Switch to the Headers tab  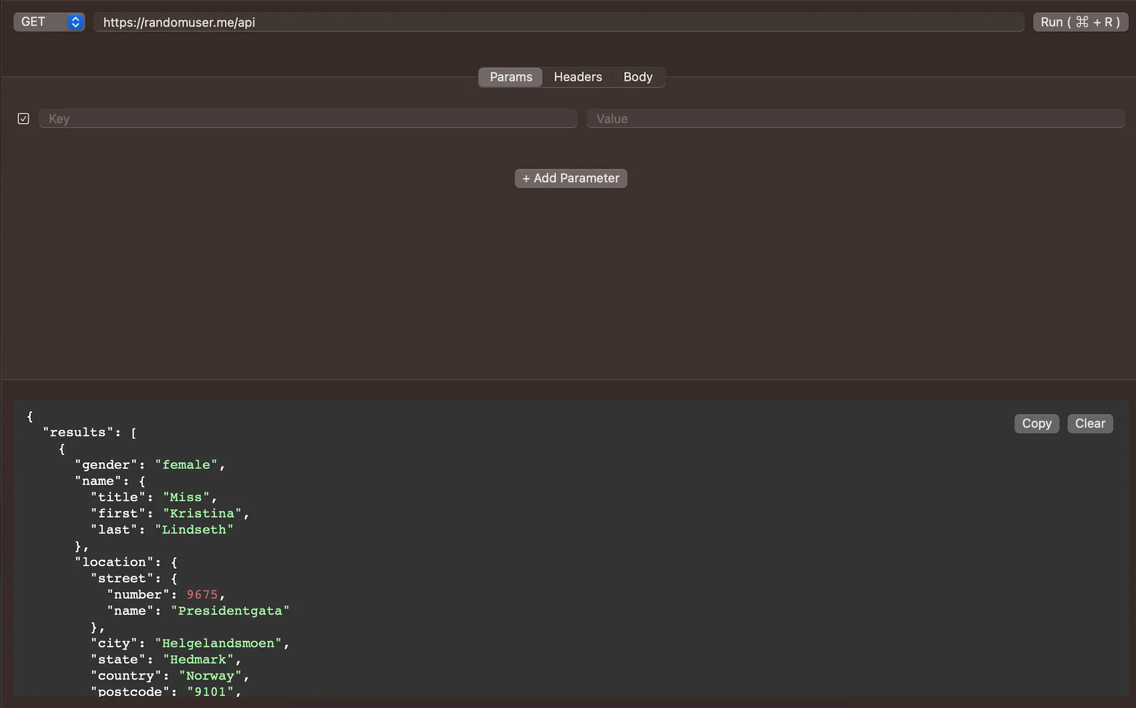point(577,77)
